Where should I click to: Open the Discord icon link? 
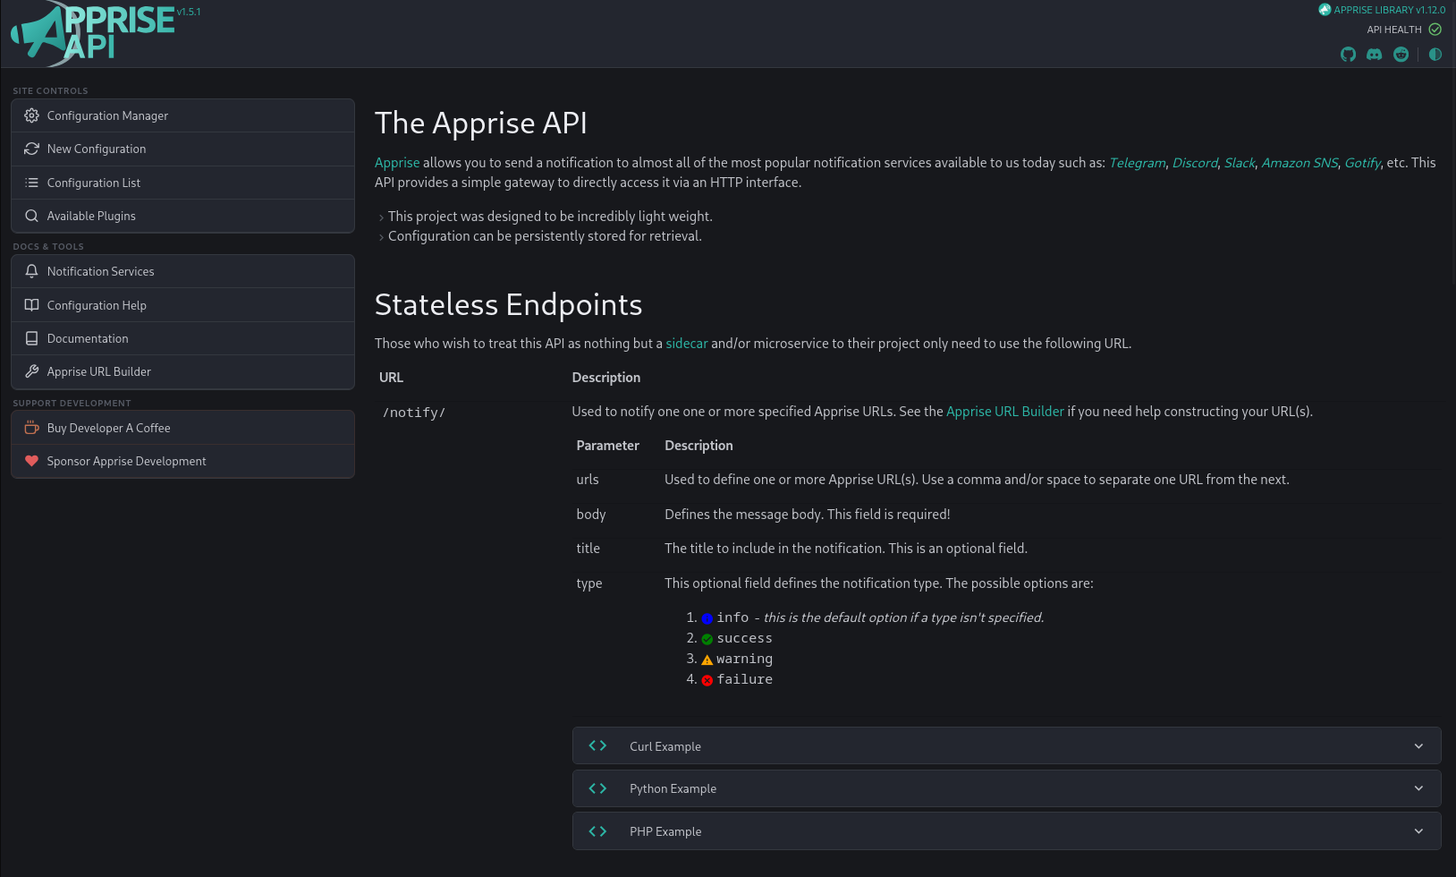click(1375, 55)
